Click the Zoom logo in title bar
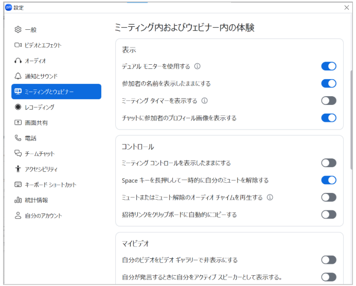This screenshot has width=356, height=286. [x=8, y=8]
